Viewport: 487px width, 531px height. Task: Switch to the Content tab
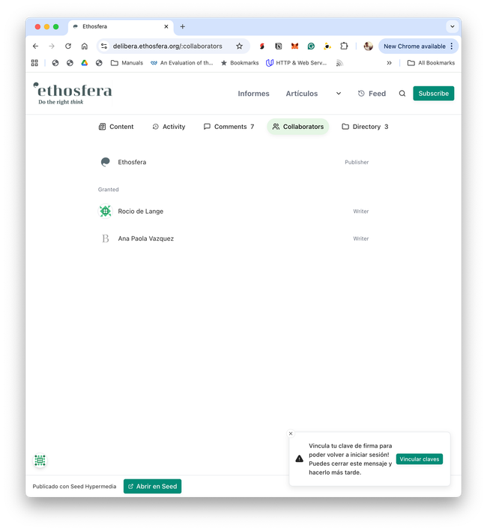[116, 127]
